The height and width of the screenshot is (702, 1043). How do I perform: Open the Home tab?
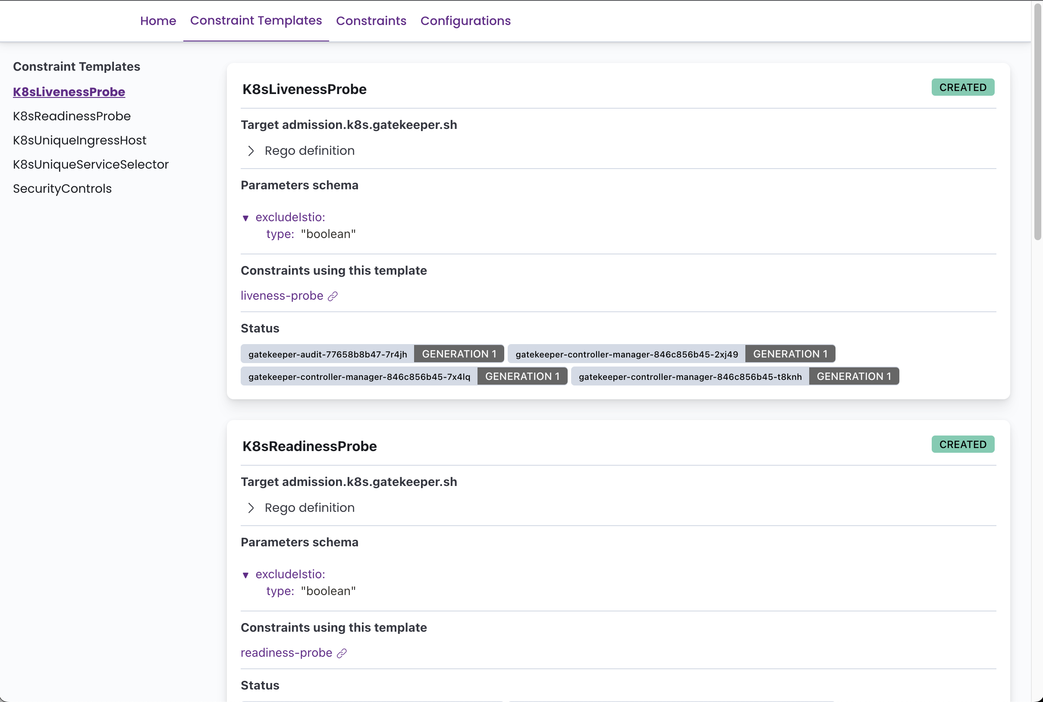157,21
